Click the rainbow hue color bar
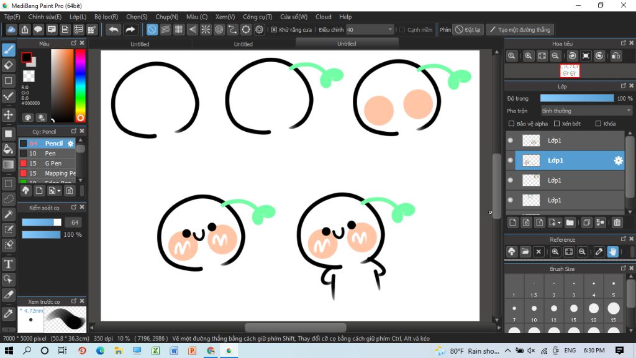This screenshot has height=358, width=636. pos(80,86)
